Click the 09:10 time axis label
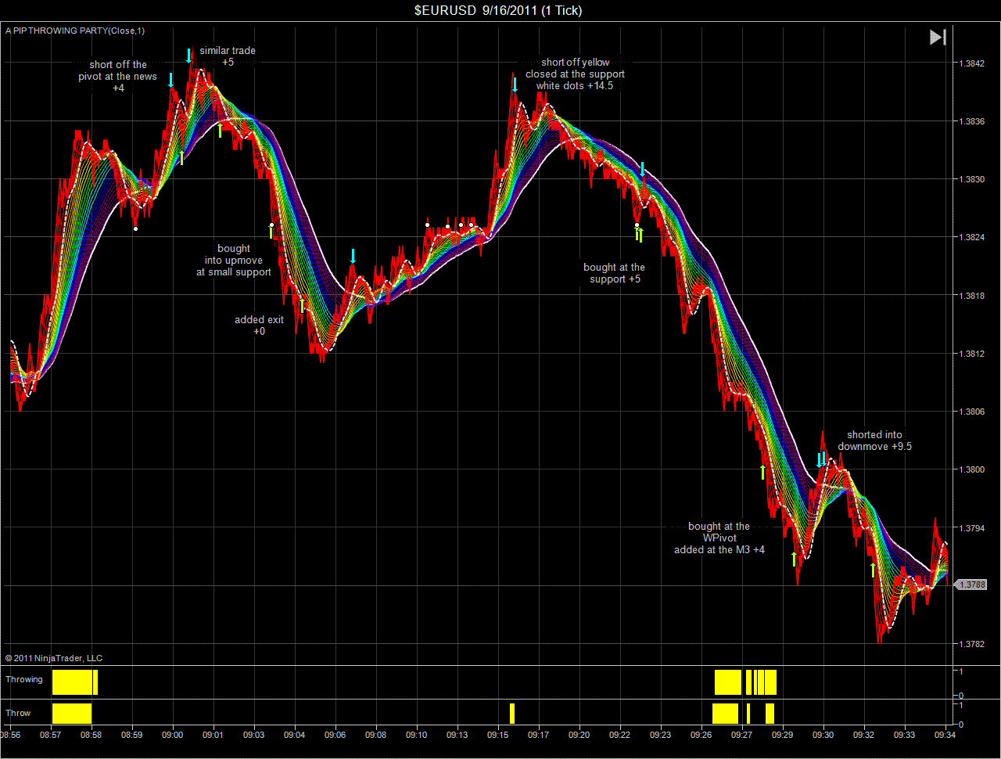The image size is (1001, 759). [x=416, y=735]
